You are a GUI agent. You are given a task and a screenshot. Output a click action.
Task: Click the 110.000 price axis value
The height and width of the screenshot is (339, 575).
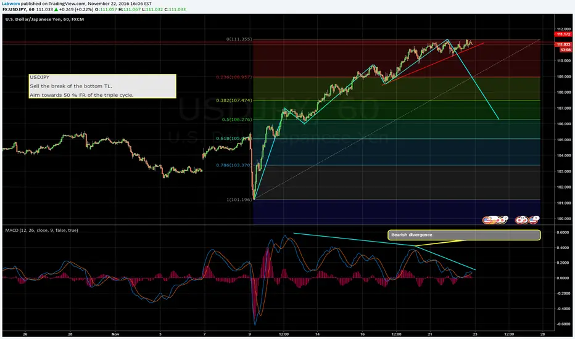(564, 61)
